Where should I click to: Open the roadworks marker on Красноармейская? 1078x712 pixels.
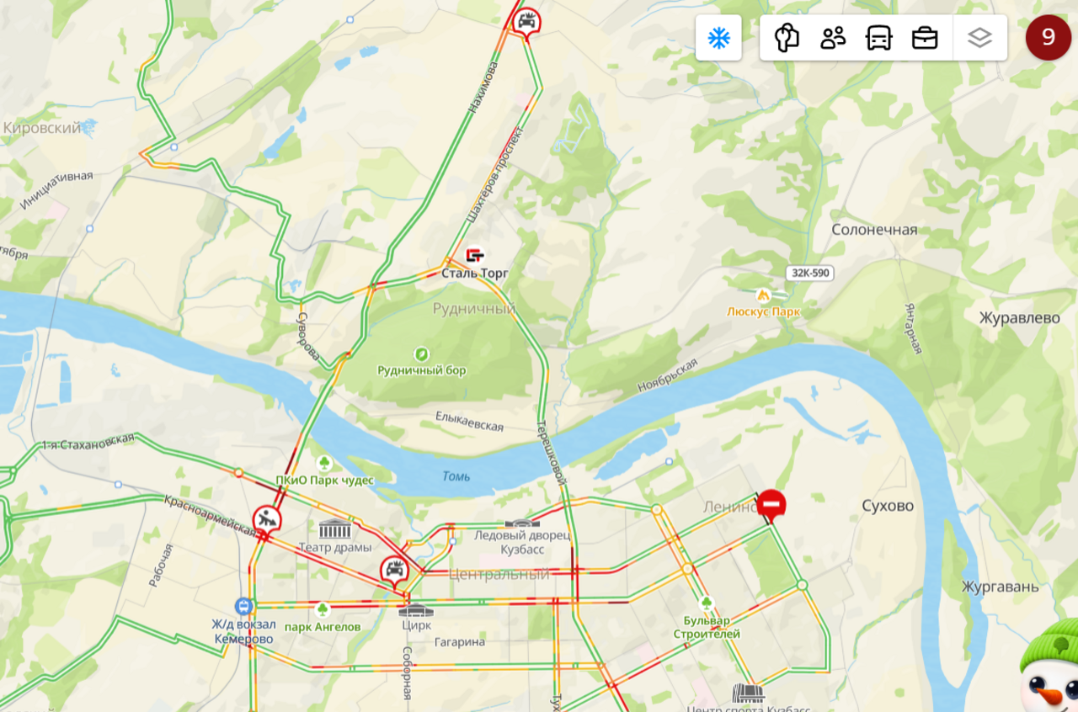pyautogui.click(x=267, y=519)
